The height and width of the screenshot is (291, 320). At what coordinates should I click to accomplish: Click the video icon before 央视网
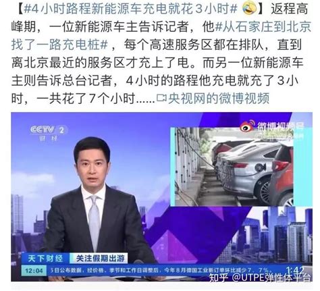coord(161,98)
